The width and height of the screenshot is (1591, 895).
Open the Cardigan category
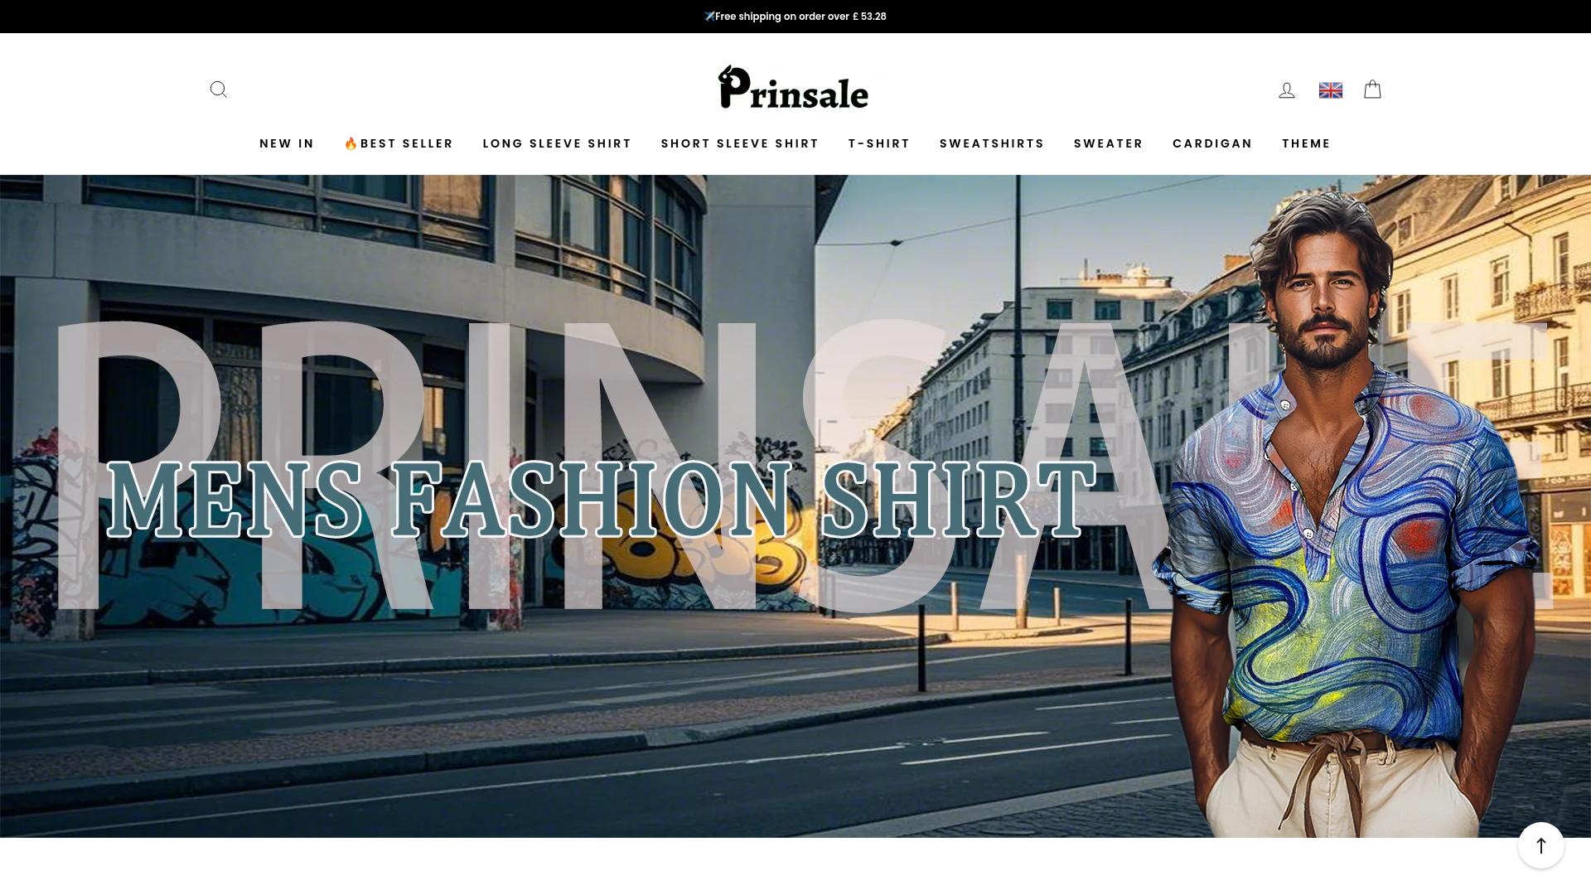(1212, 143)
